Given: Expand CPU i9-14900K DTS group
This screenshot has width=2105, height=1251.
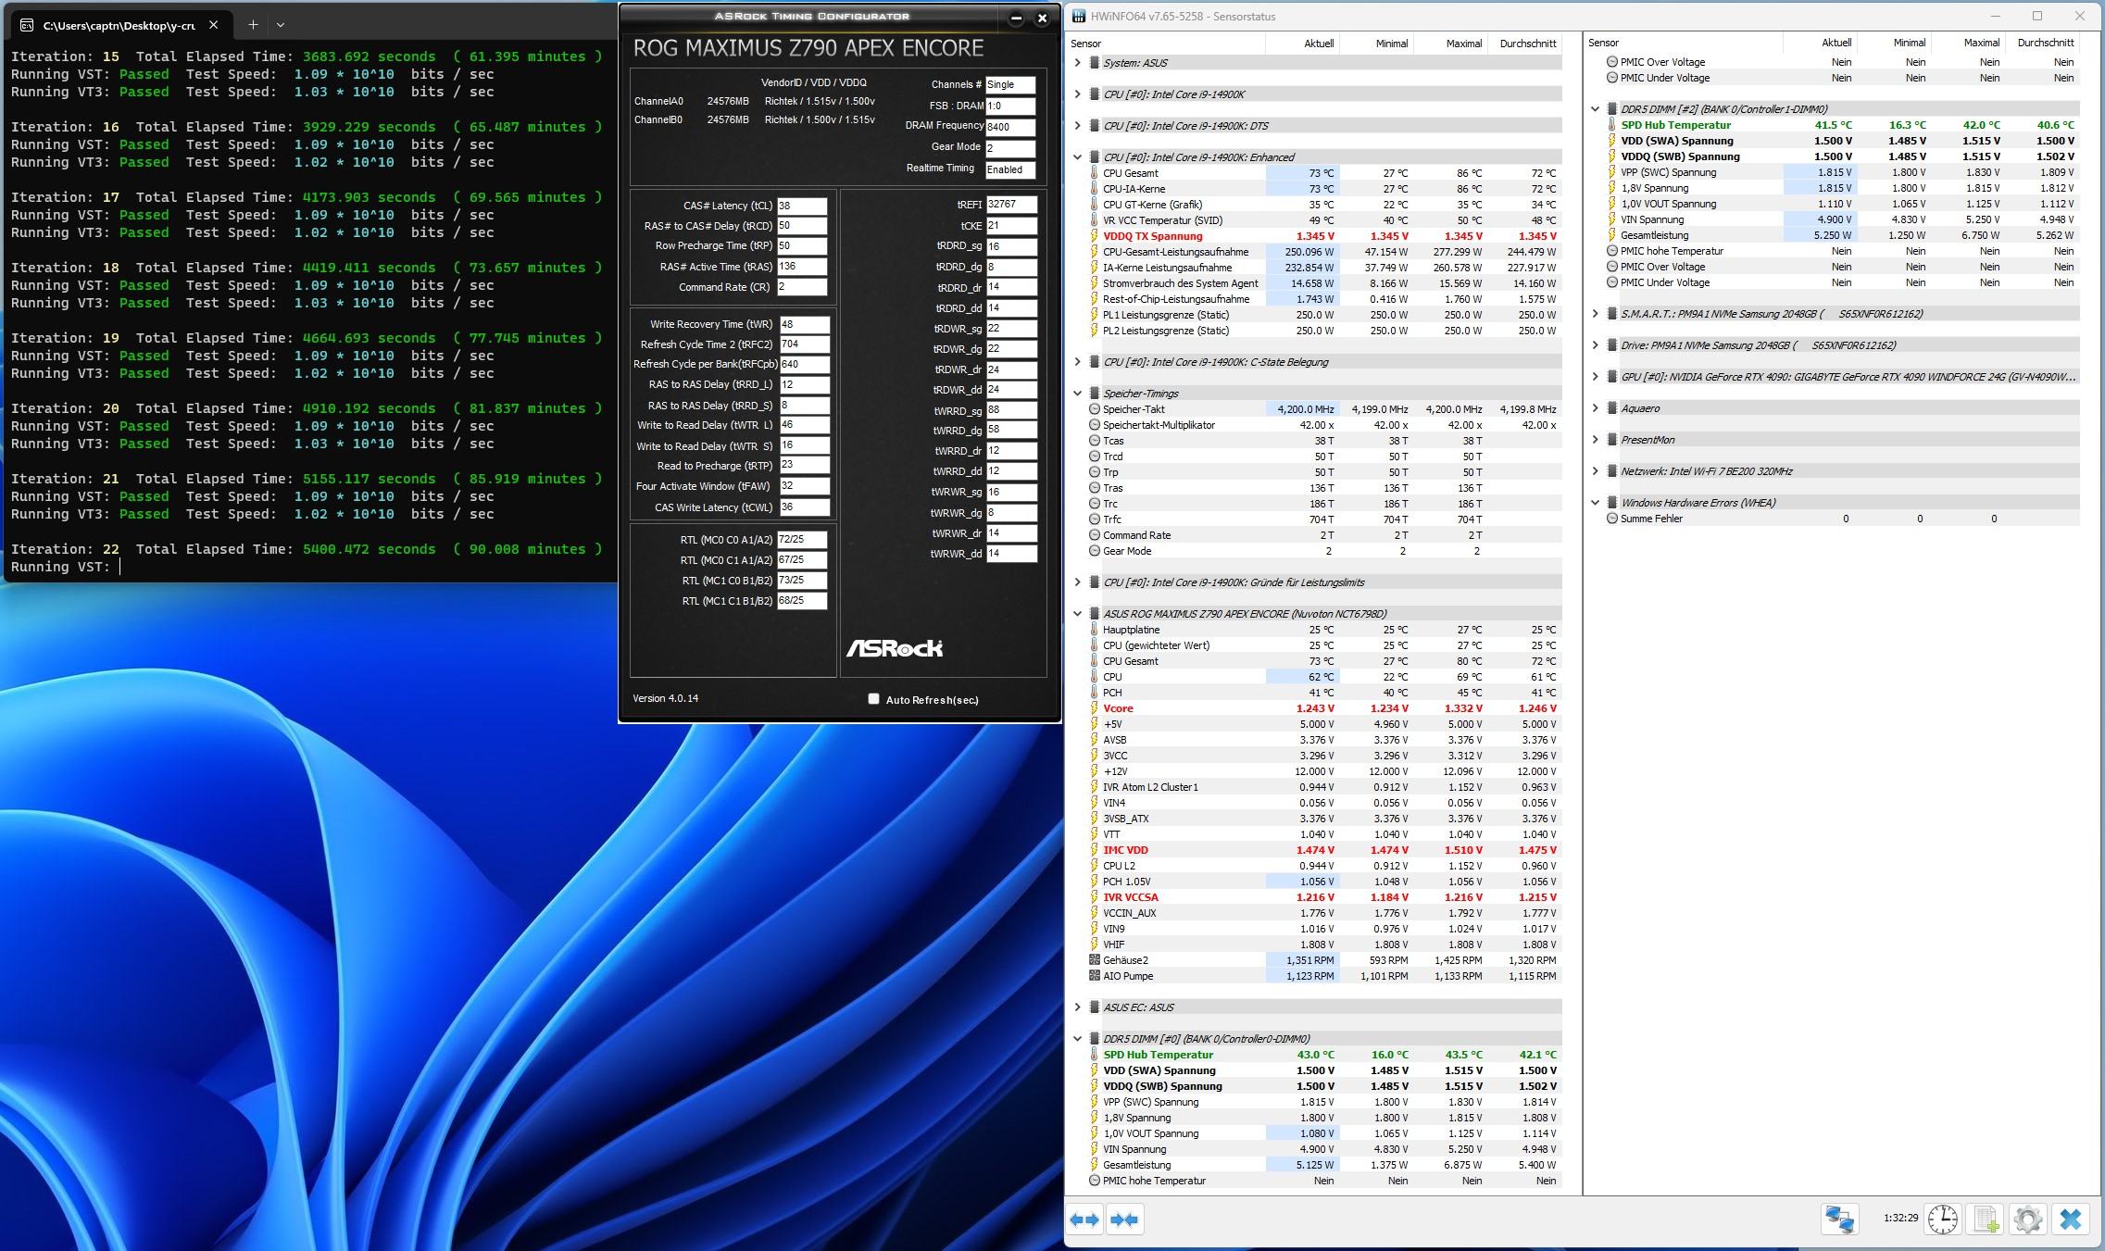Looking at the screenshot, I should [x=1077, y=126].
